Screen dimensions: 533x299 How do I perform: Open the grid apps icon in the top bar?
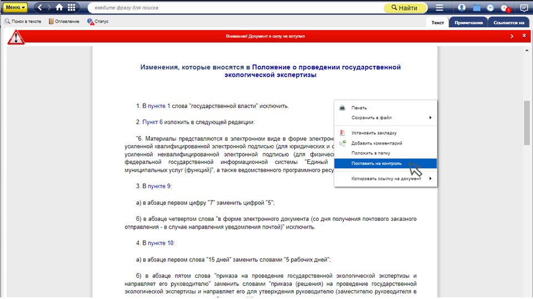(x=71, y=8)
